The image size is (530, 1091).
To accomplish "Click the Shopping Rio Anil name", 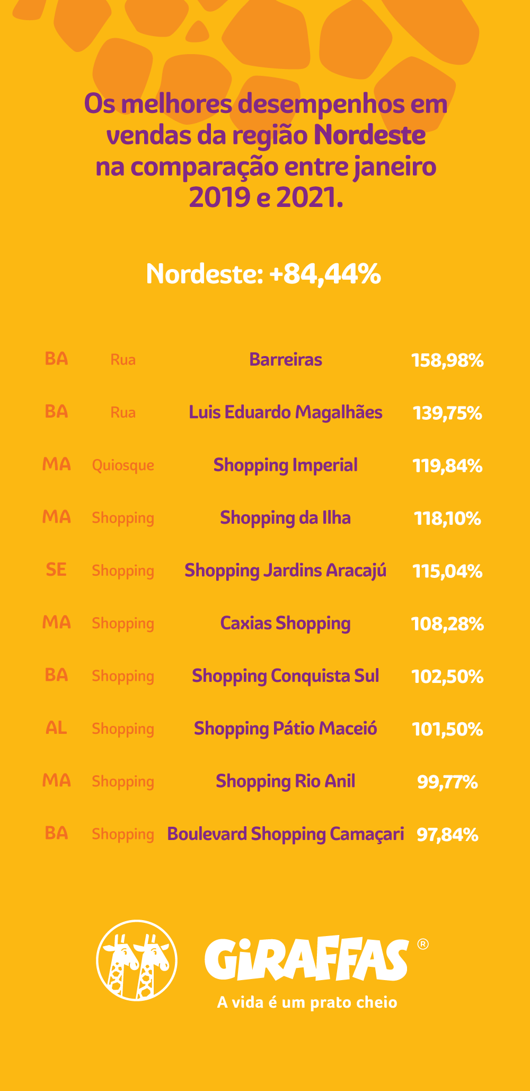I will point(286,782).
